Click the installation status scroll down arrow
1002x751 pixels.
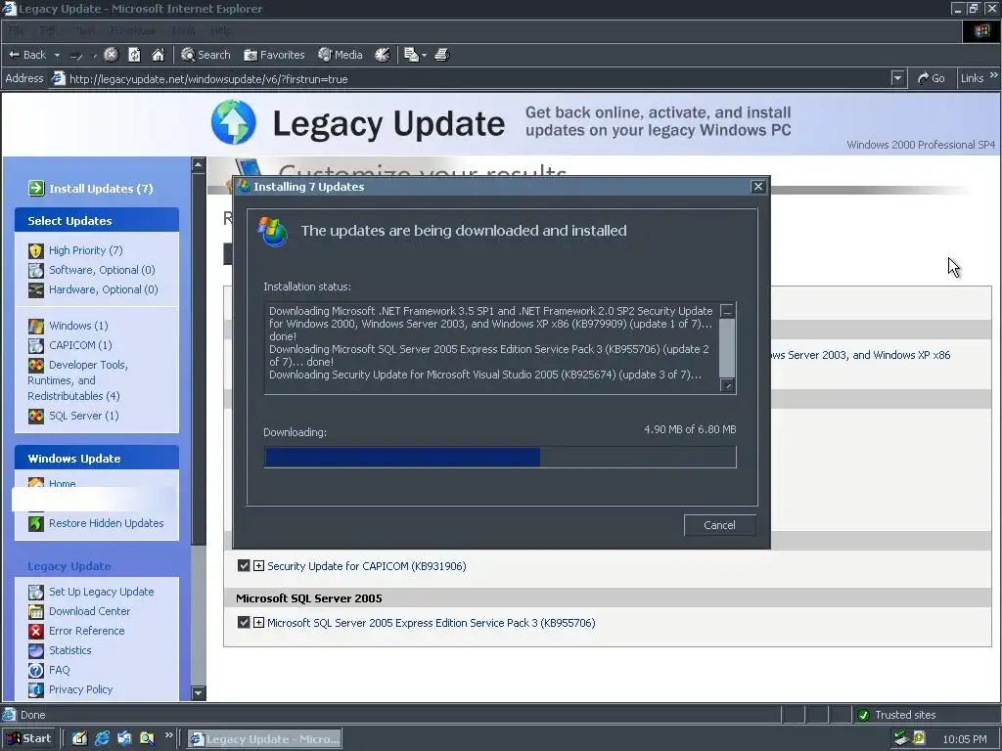click(727, 385)
